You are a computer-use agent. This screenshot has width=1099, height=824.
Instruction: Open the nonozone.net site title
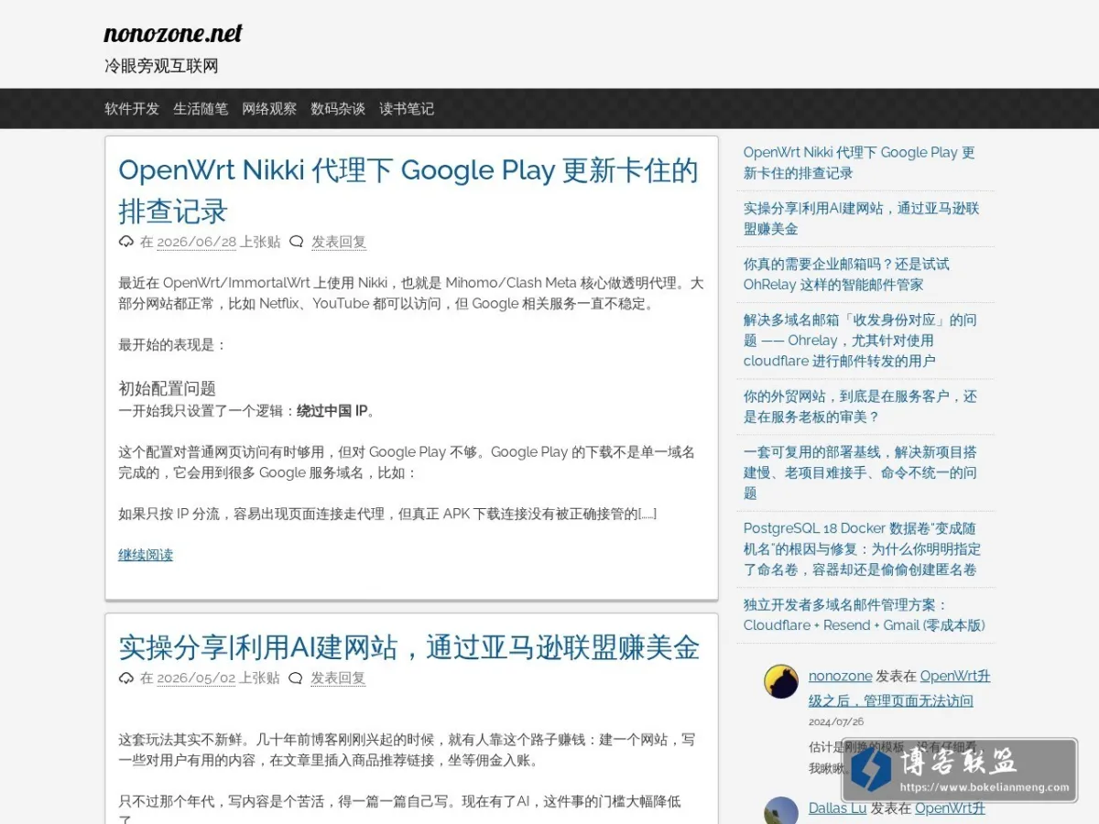click(x=173, y=34)
